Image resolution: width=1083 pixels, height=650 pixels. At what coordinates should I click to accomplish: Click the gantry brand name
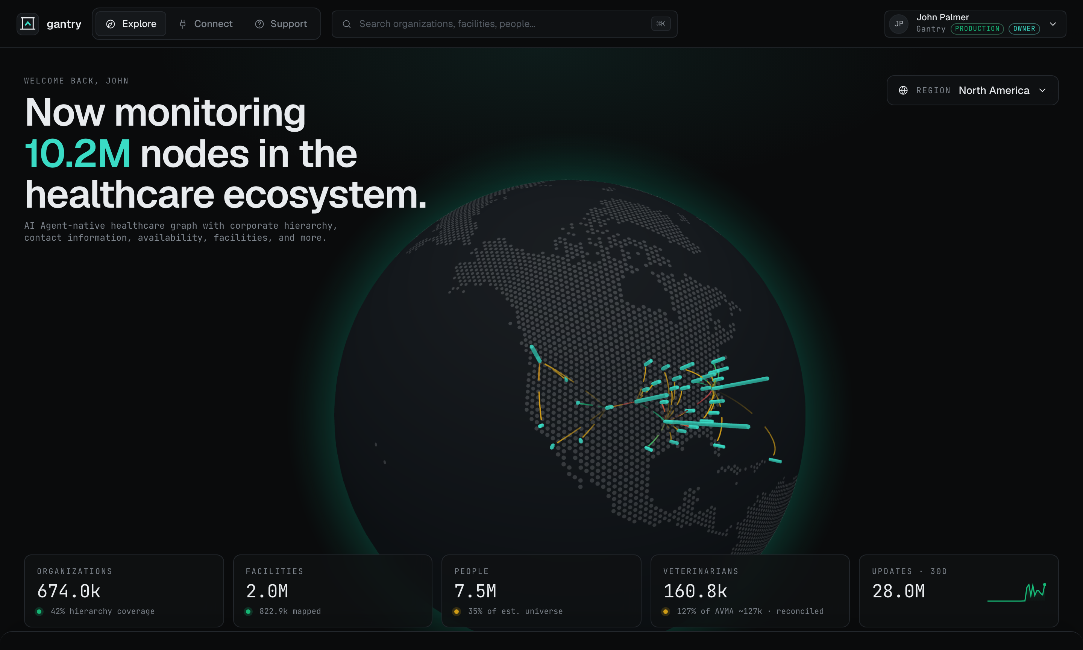tap(64, 24)
